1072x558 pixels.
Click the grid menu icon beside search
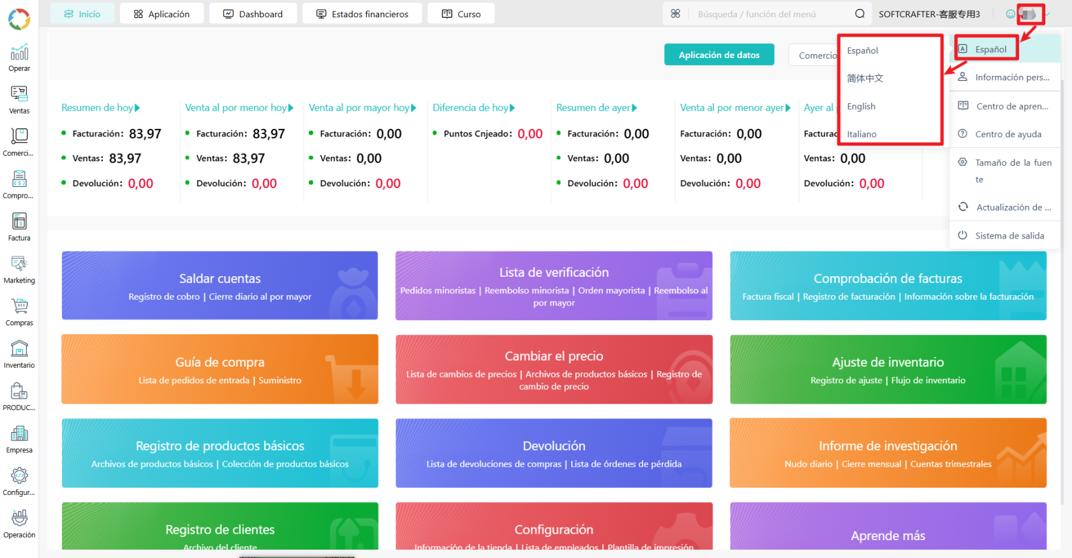click(676, 13)
